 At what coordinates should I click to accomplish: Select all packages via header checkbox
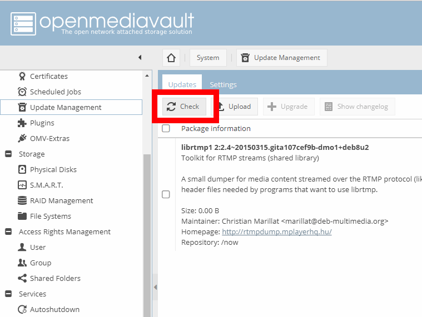click(166, 128)
